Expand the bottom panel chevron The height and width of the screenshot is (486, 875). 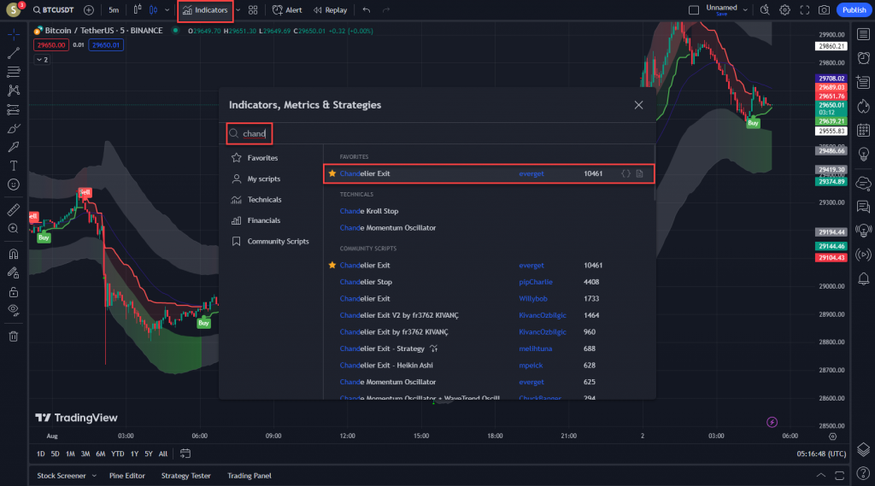point(821,476)
